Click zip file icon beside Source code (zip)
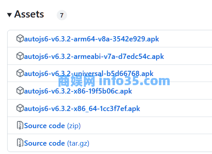 [x=20, y=125]
